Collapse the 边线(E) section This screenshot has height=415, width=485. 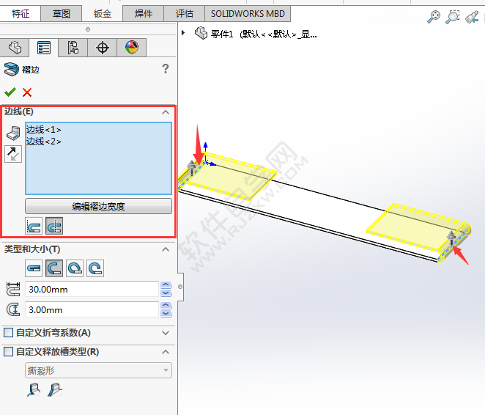[166, 112]
